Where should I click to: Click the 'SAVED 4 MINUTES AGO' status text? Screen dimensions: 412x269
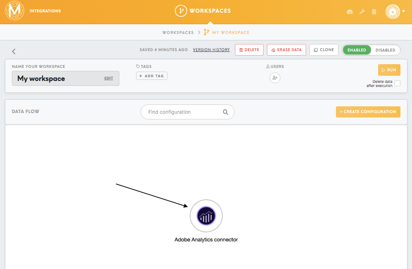click(x=164, y=50)
